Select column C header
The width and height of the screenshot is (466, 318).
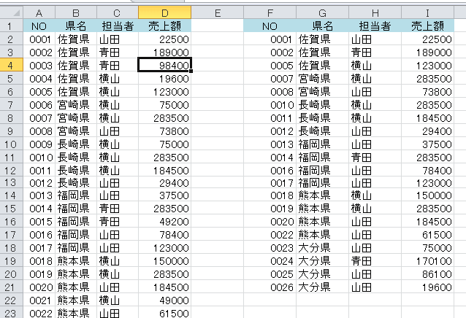[x=118, y=12]
